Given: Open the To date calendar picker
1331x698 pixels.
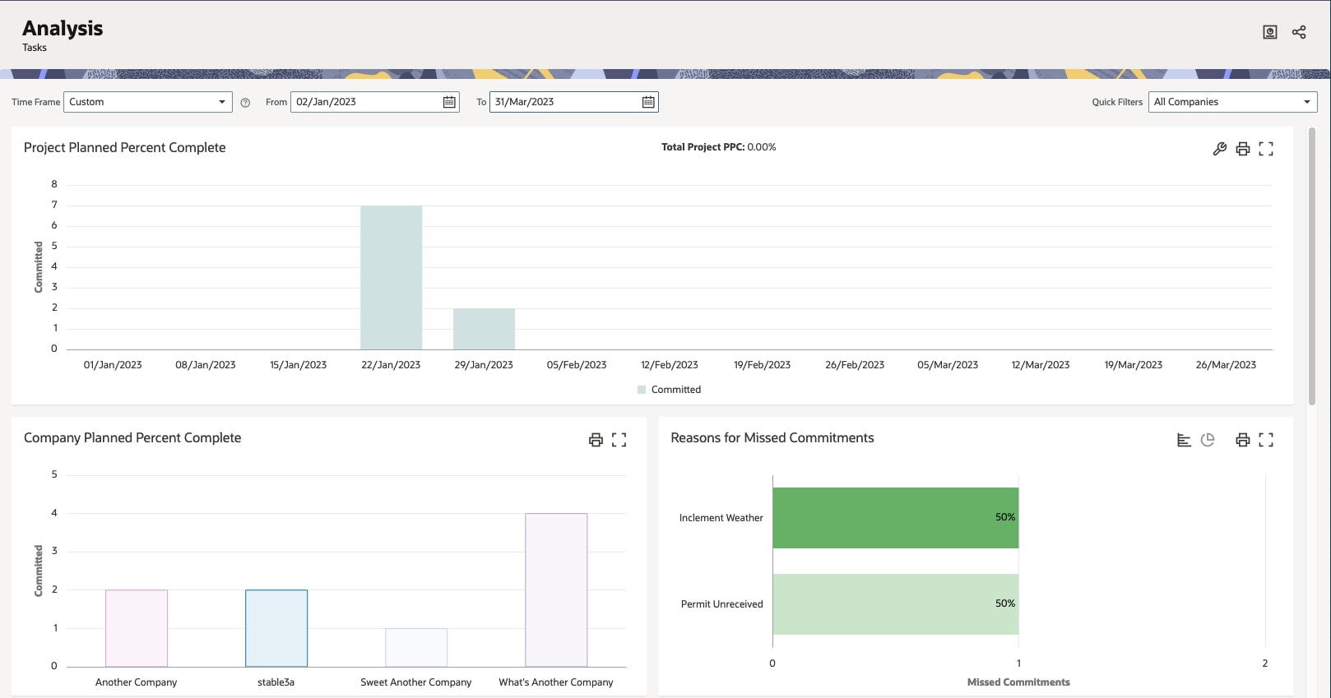Looking at the screenshot, I should click(648, 102).
